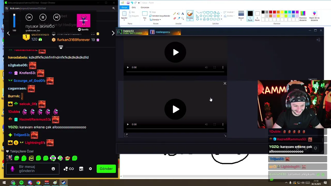Click Yeniden boyutlandır in Paint
The height and width of the screenshot is (186, 331).
[160, 16]
